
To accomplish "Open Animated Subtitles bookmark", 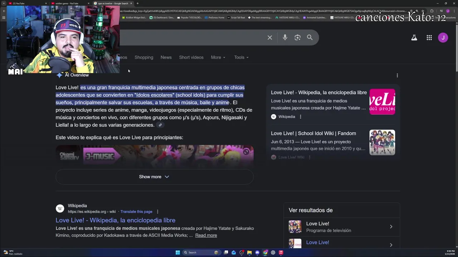I will point(315,17).
